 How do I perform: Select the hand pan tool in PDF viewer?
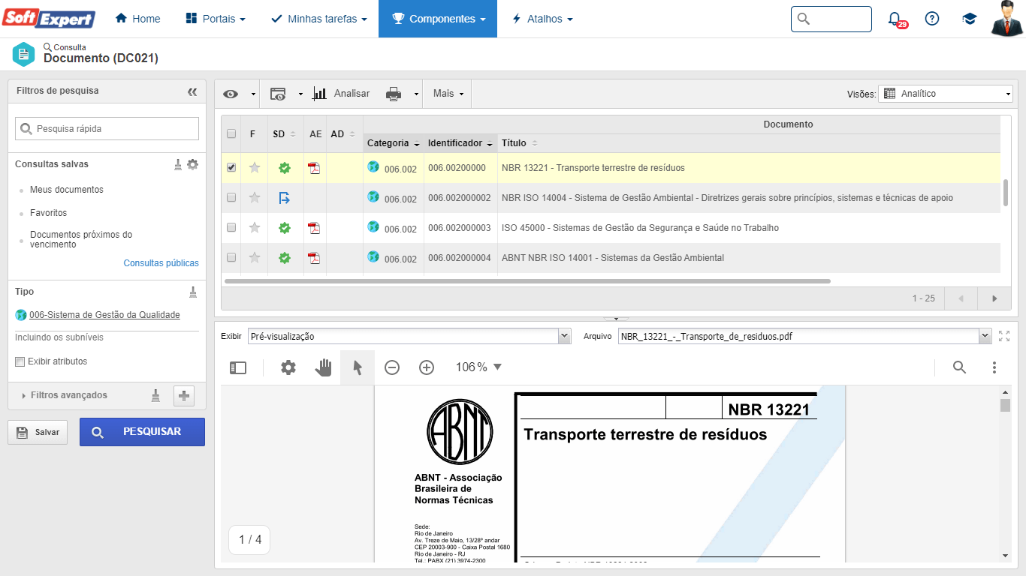click(323, 367)
